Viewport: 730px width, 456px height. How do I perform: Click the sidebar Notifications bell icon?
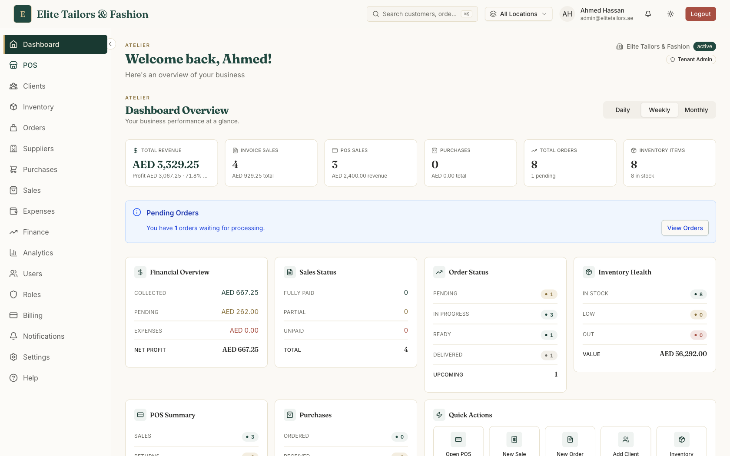click(x=13, y=336)
